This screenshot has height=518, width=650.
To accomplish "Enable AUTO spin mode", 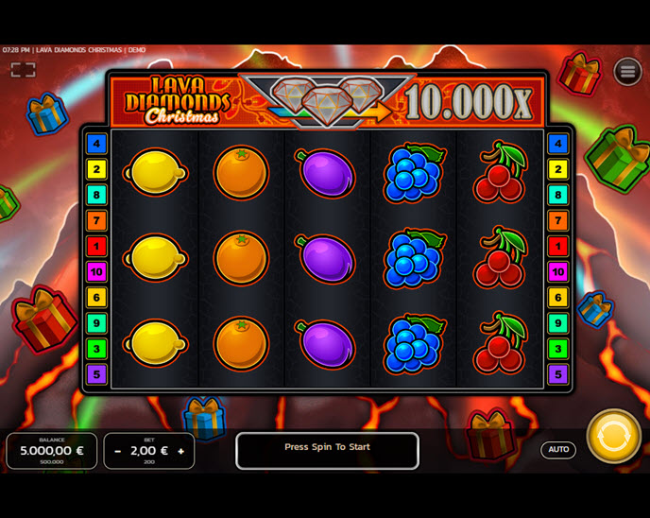I will [558, 449].
